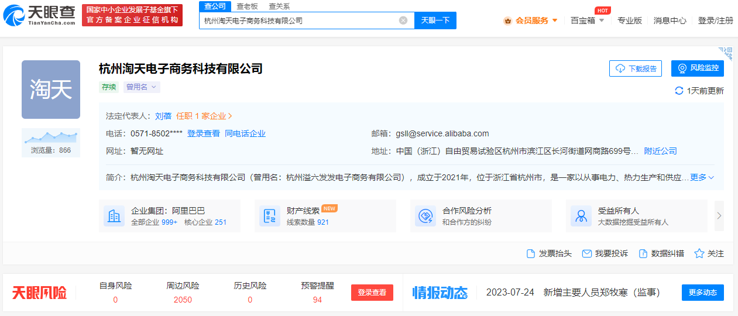
Task: Click the 预警提醒 count 94
Action: [x=317, y=300]
